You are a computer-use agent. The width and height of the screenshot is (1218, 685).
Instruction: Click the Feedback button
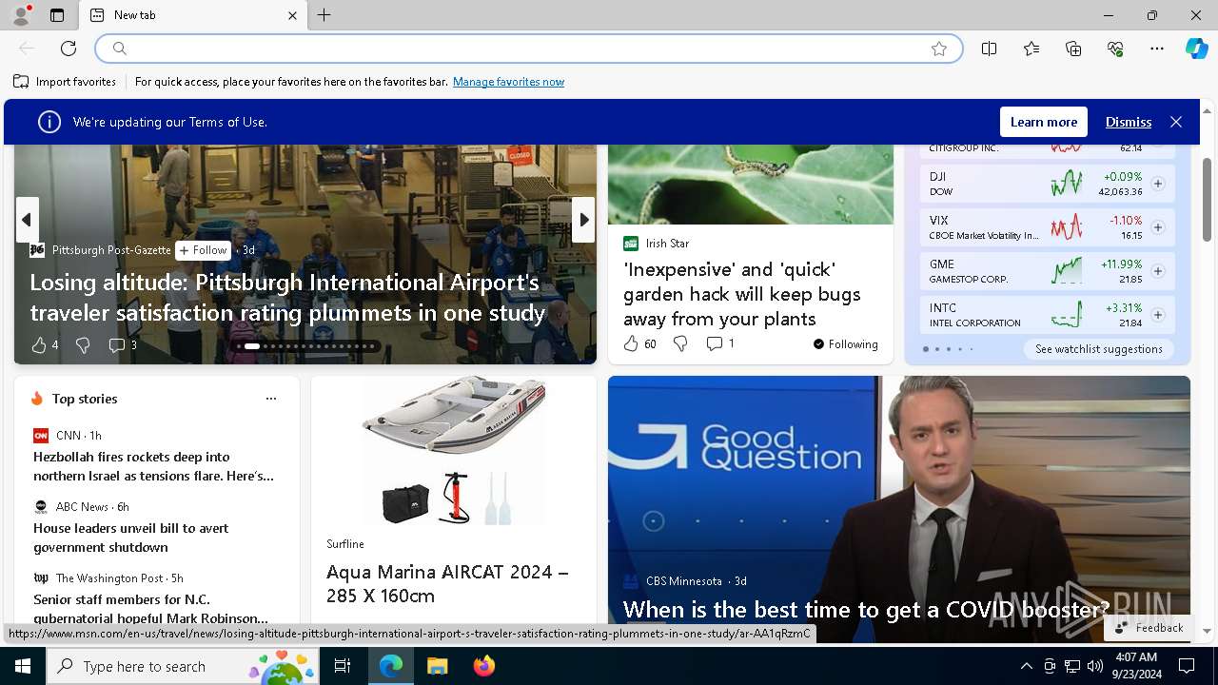coord(1149,628)
